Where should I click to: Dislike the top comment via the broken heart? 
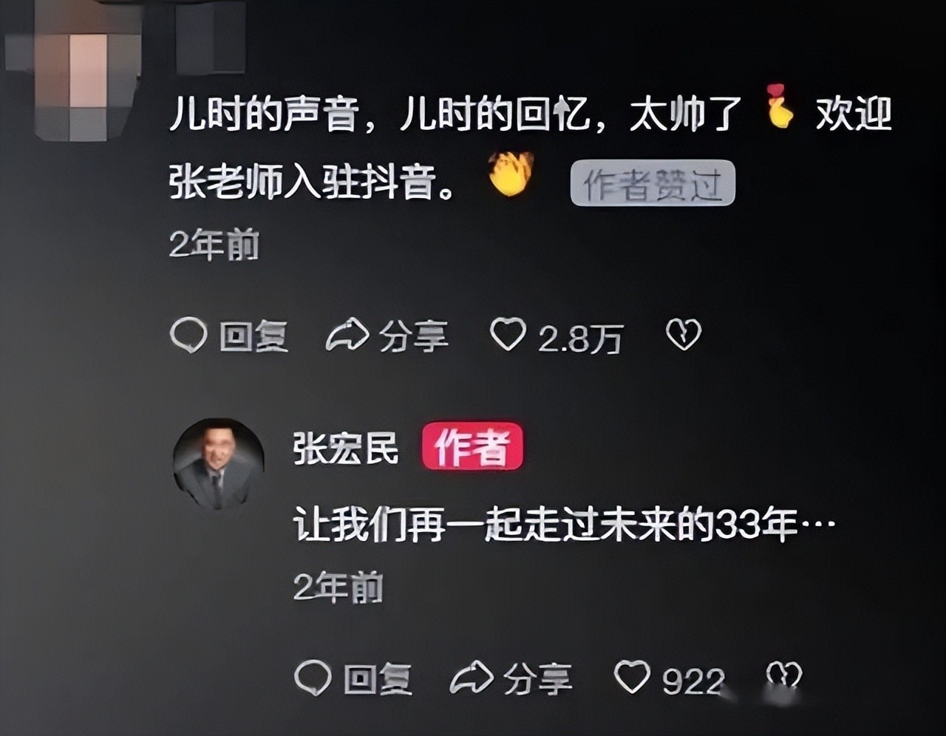coord(684,335)
